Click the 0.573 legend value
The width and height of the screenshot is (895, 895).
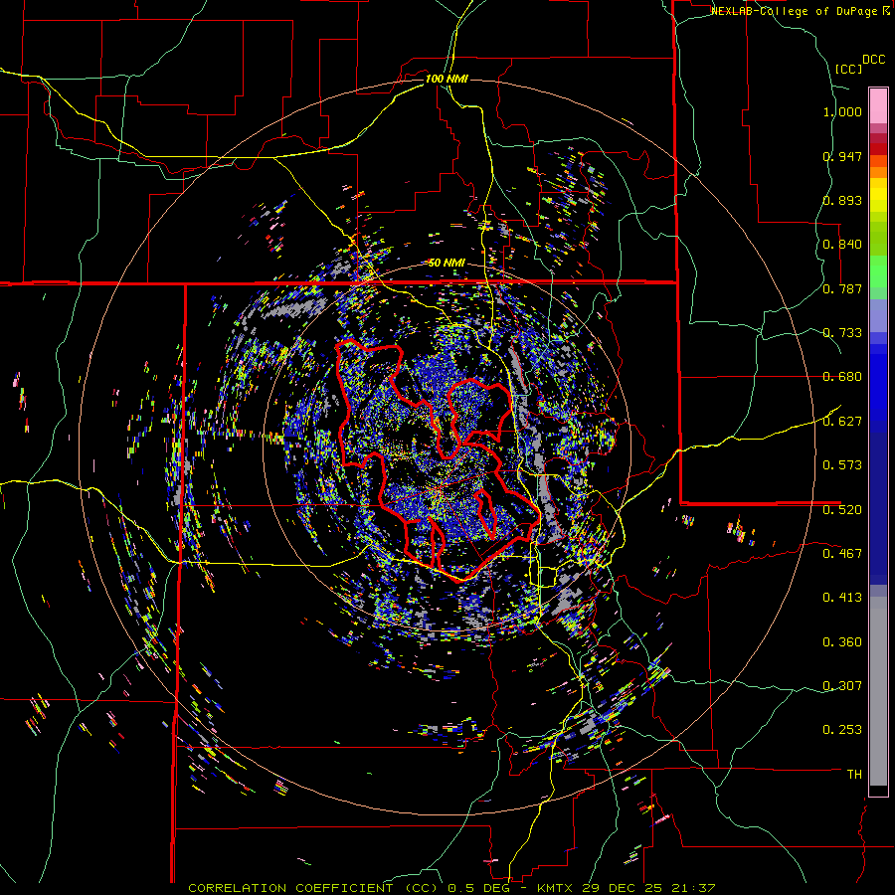tap(842, 465)
